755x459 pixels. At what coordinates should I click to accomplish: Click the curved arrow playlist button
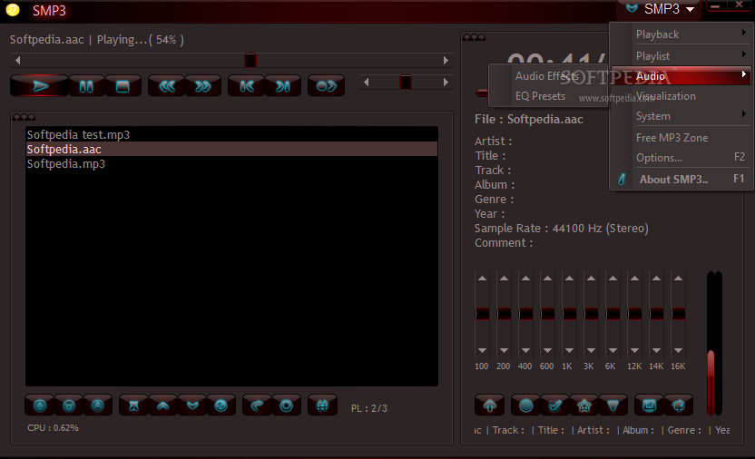(x=257, y=405)
